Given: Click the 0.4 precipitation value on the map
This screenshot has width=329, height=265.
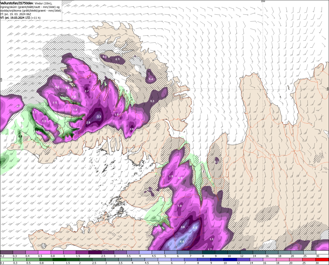Looking at the screenshot, I should (151, 79).
